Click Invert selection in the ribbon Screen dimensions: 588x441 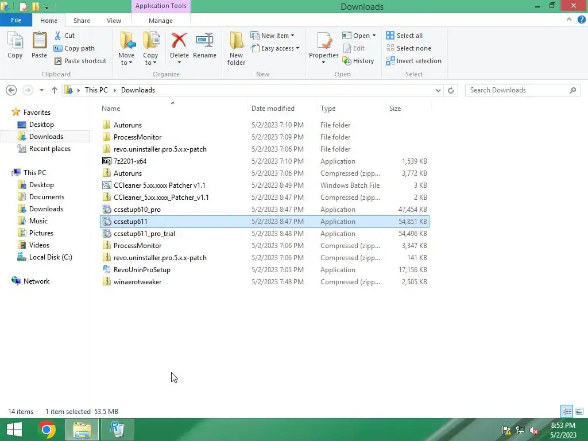click(x=413, y=61)
